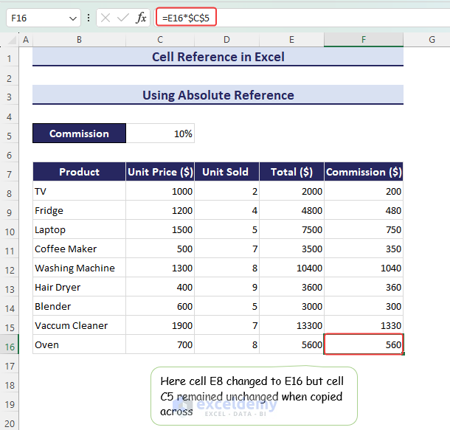Select the 10% commission value cell
The height and width of the screenshot is (430, 450).
[160, 133]
